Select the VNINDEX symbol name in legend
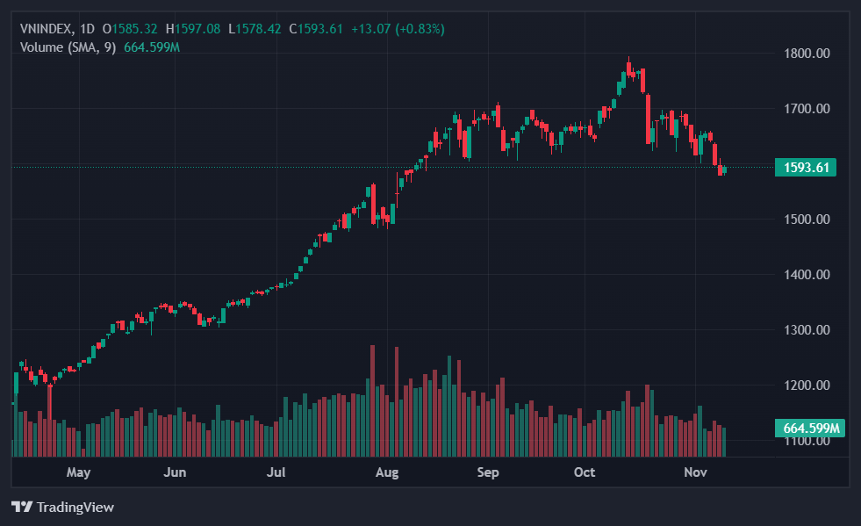The height and width of the screenshot is (526, 861). (x=46, y=29)
